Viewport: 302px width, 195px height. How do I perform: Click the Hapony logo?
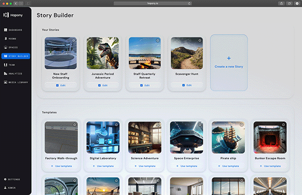click(13, 15)
